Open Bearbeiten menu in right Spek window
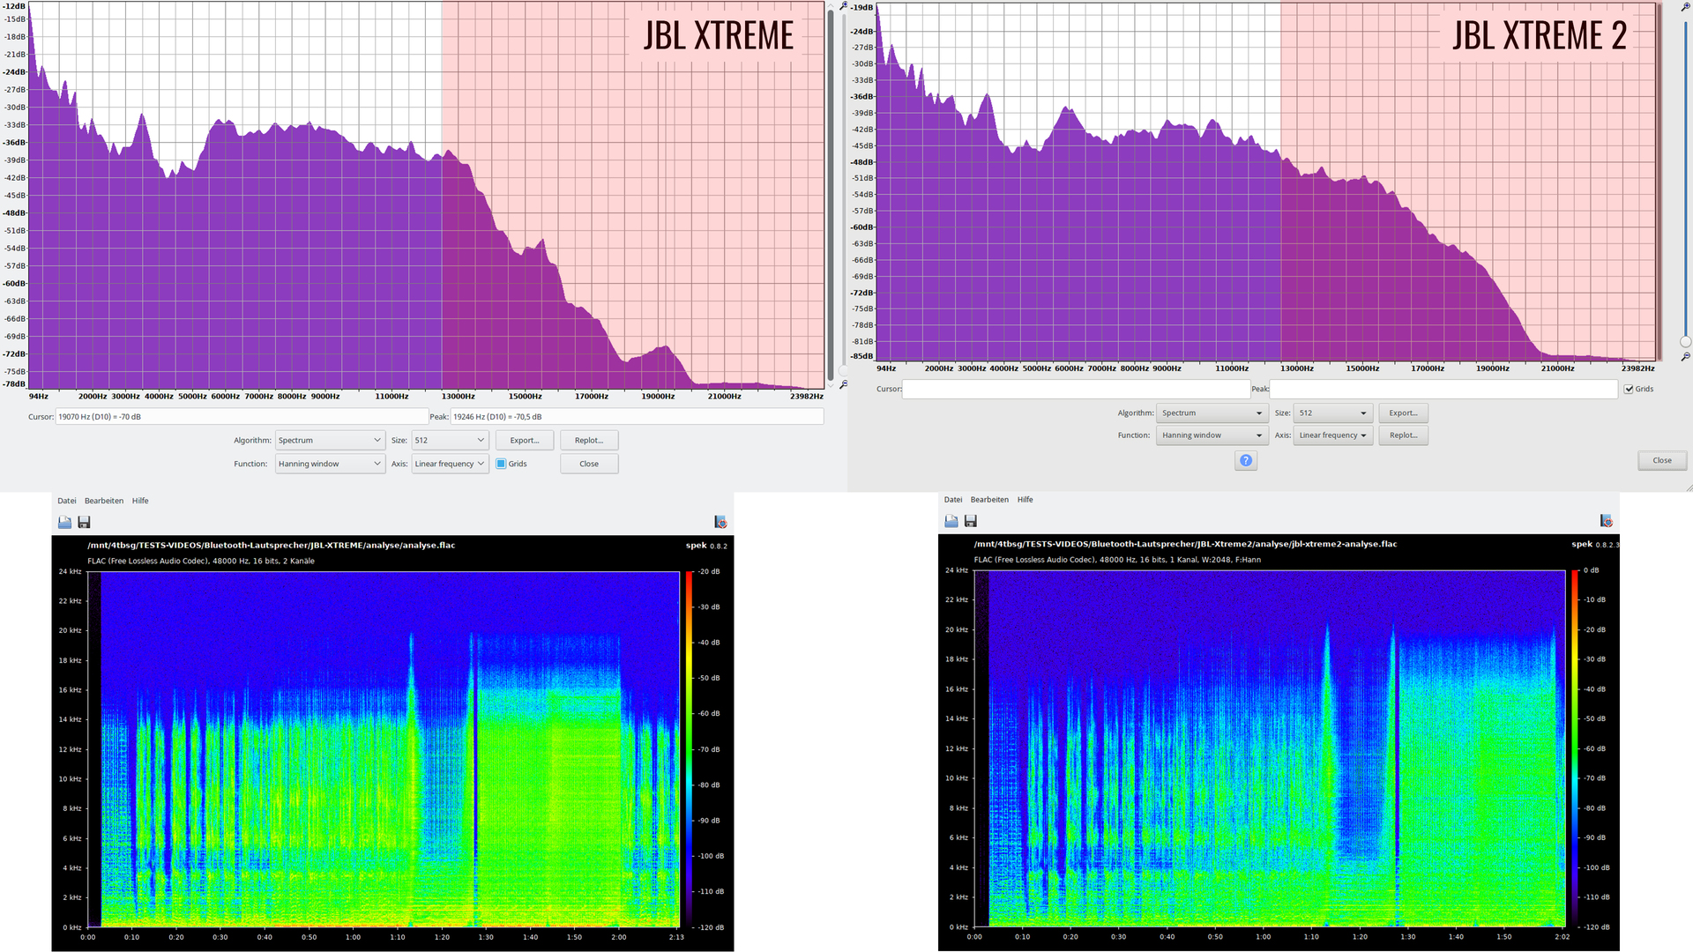The height and width of the screenshot is (952, 1693). 989,500
